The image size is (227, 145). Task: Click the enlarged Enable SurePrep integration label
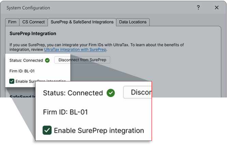tap(99, 130)
